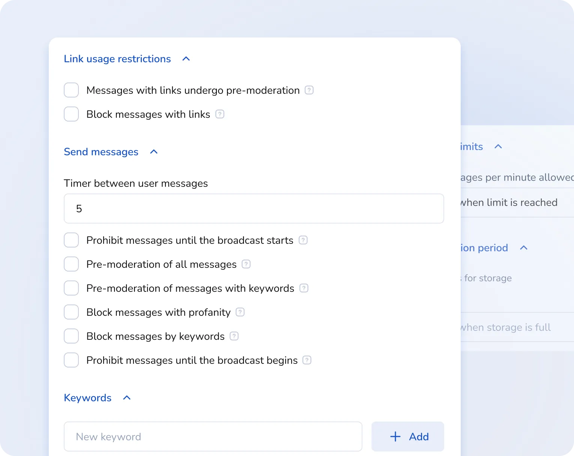This screenshot has height=456, width=574.
Task: Click help for Block messages with profanity
Action: point(240,312)
